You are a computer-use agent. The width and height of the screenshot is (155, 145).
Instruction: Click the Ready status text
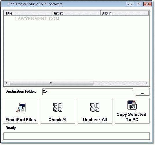tap(11, 128)
